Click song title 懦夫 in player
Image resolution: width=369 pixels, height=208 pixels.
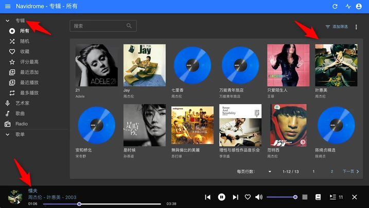33,191
